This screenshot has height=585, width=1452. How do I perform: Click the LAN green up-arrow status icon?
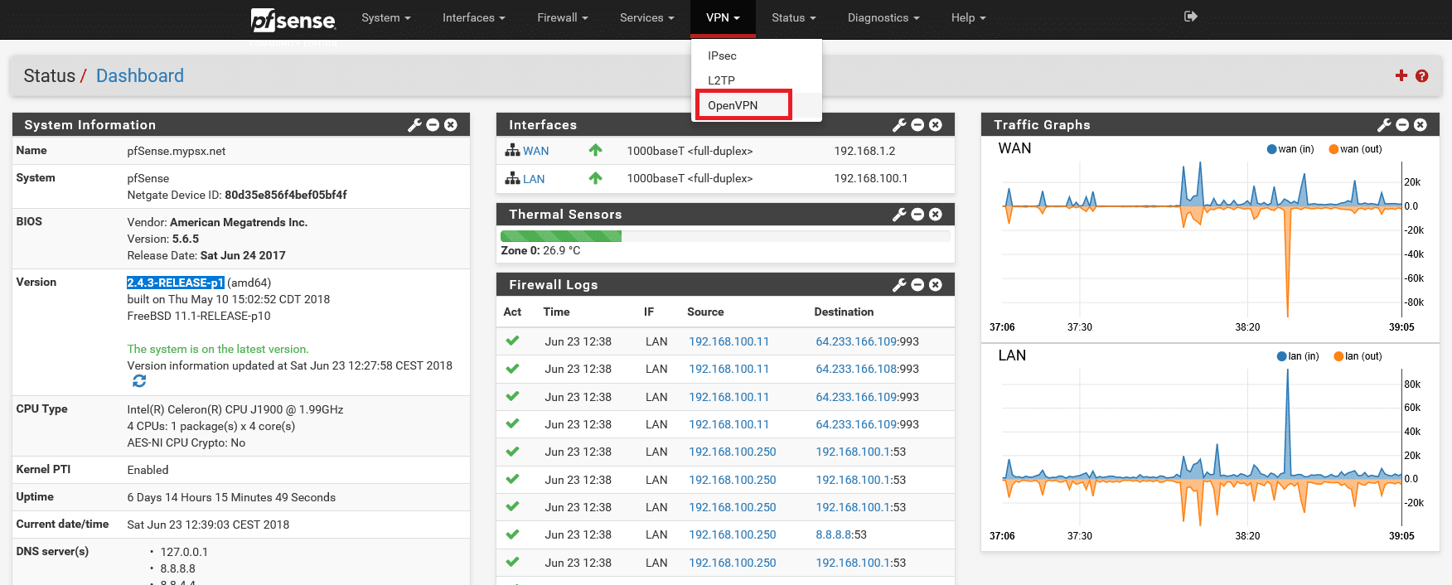tap(595, 178)
